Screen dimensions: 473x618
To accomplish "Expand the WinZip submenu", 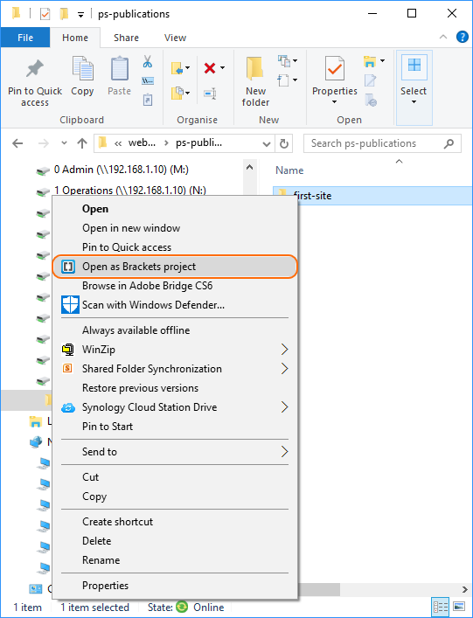I will [x=285, y=349].
